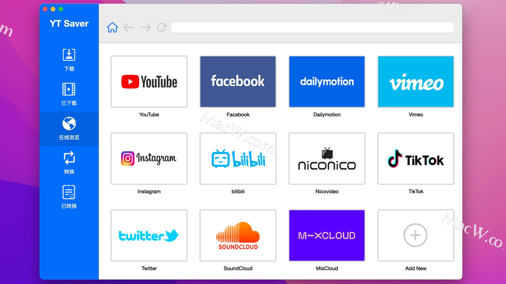Click the TikTok label text
The height and width of the screenshot is (284, 506).
click(x=416, y=192)
